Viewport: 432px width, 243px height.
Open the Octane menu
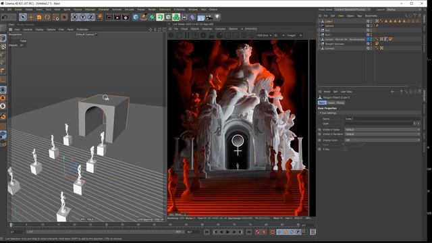pyautogui.click(x=213, y=9)
